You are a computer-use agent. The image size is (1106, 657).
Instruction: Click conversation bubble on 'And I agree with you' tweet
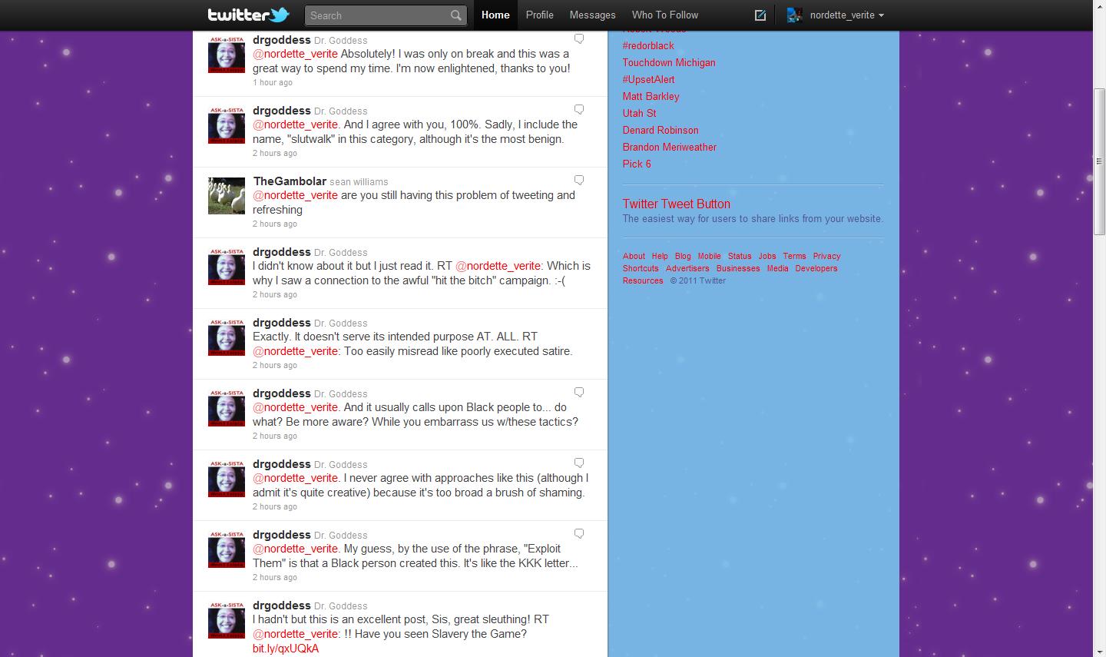(x=579, y=110)
